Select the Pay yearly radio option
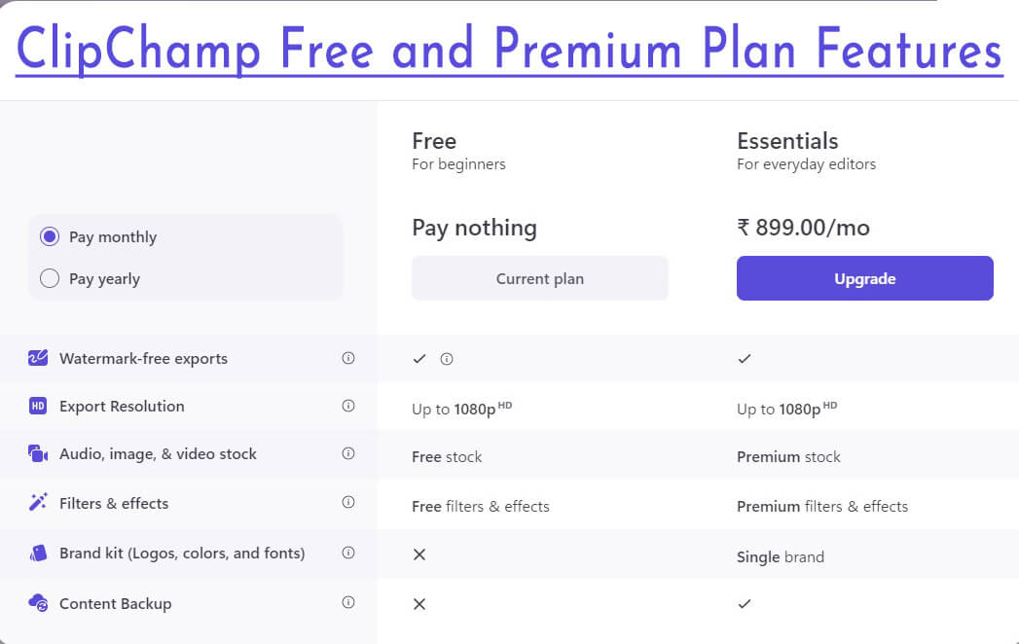 click(x=50, y=279)
